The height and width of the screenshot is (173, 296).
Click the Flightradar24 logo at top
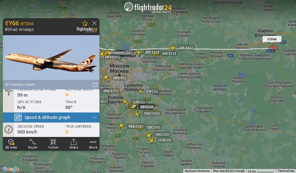pyautogui.click(x=148, y=7)
